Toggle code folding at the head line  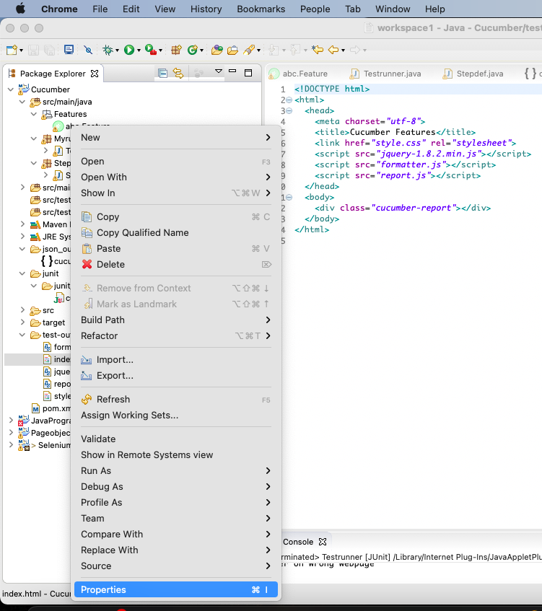[289, 110]
